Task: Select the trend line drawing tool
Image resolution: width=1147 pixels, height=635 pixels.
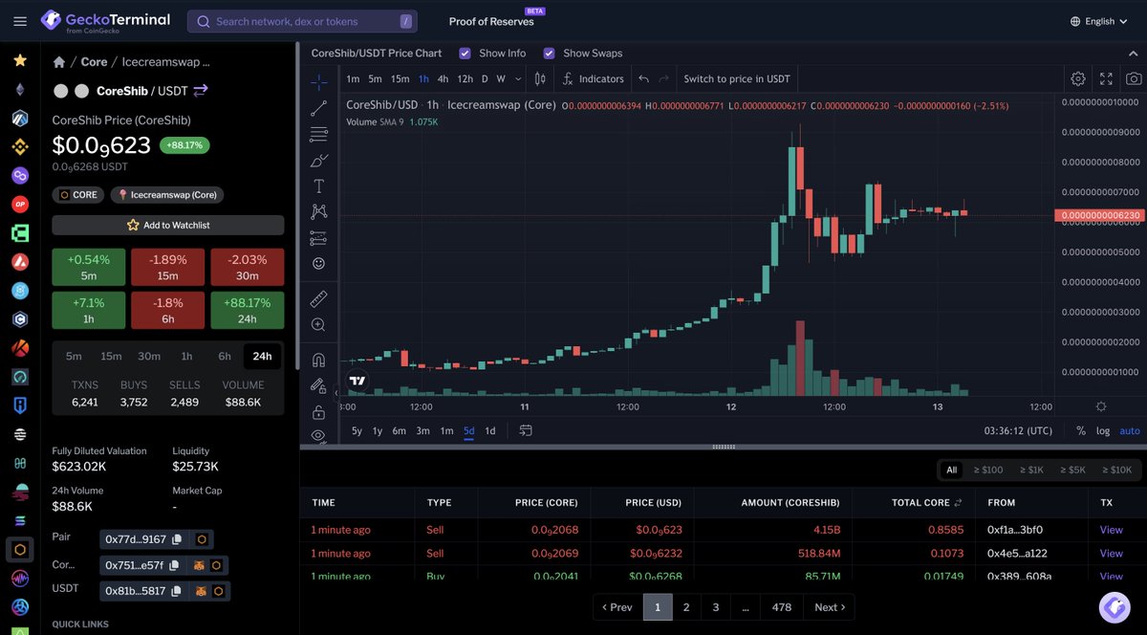Action: 318,108
